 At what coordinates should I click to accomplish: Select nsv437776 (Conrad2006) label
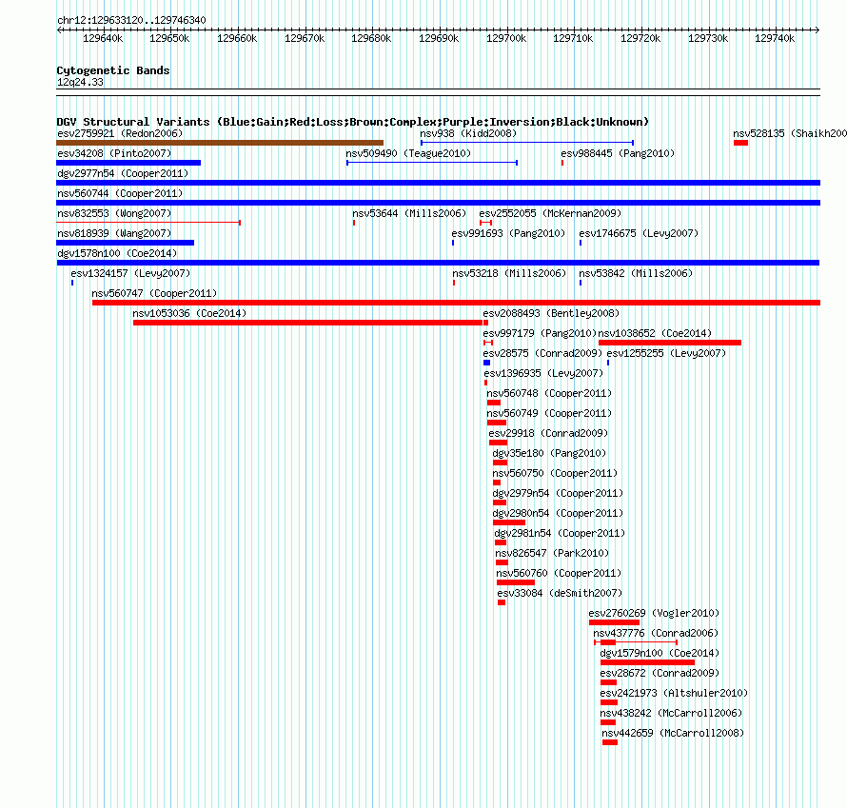(x=656, y=633)
